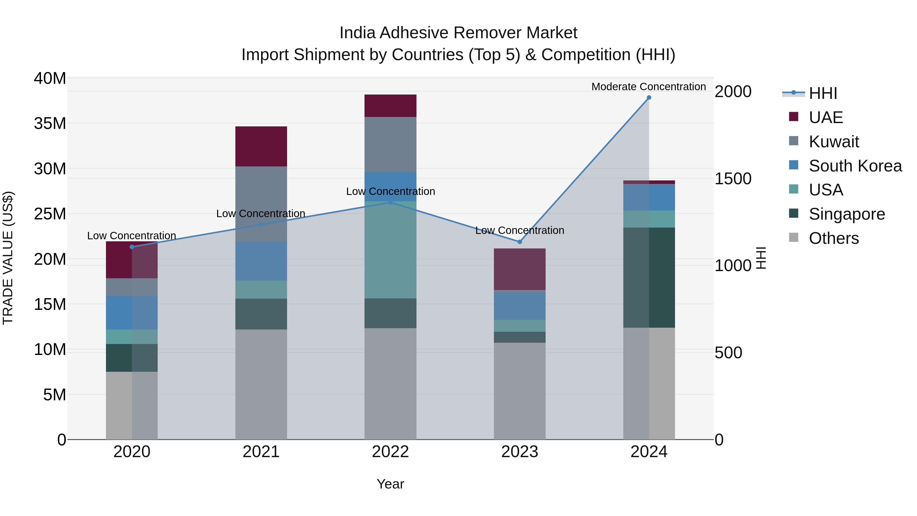Screen dimensions: 917x516
Task: Click the South Korea segment of 2020 bar
Action: 132,313
